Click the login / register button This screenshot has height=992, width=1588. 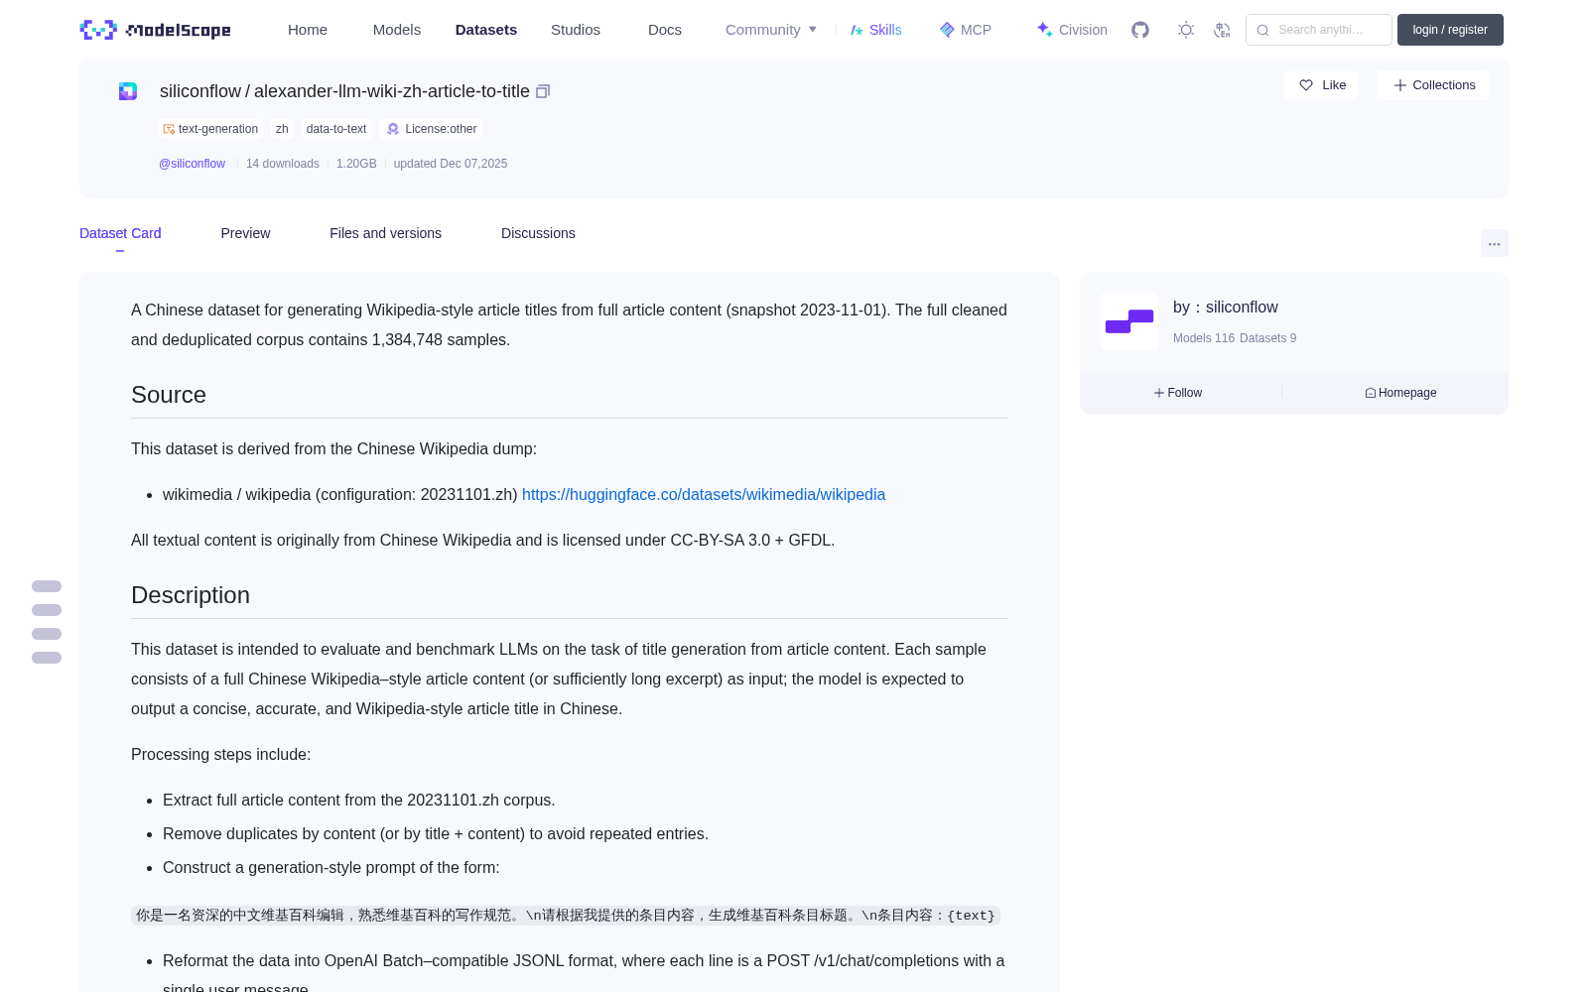click(1450, 30)
